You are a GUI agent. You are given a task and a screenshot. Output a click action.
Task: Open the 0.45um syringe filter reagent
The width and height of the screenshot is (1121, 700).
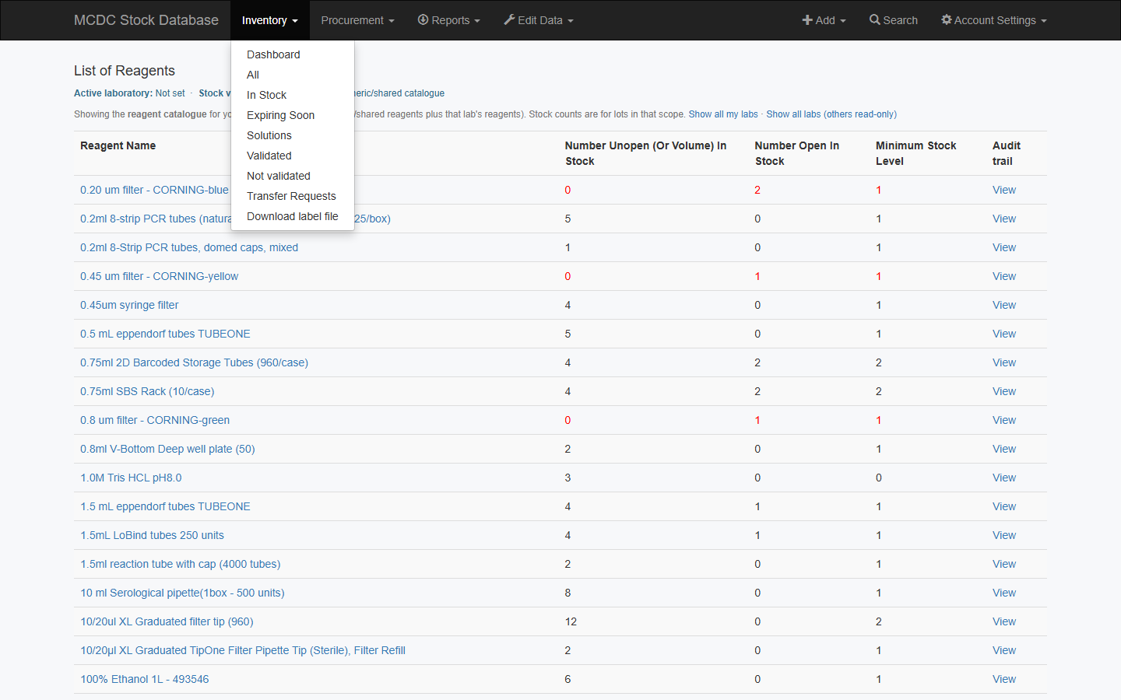point(129,305)
